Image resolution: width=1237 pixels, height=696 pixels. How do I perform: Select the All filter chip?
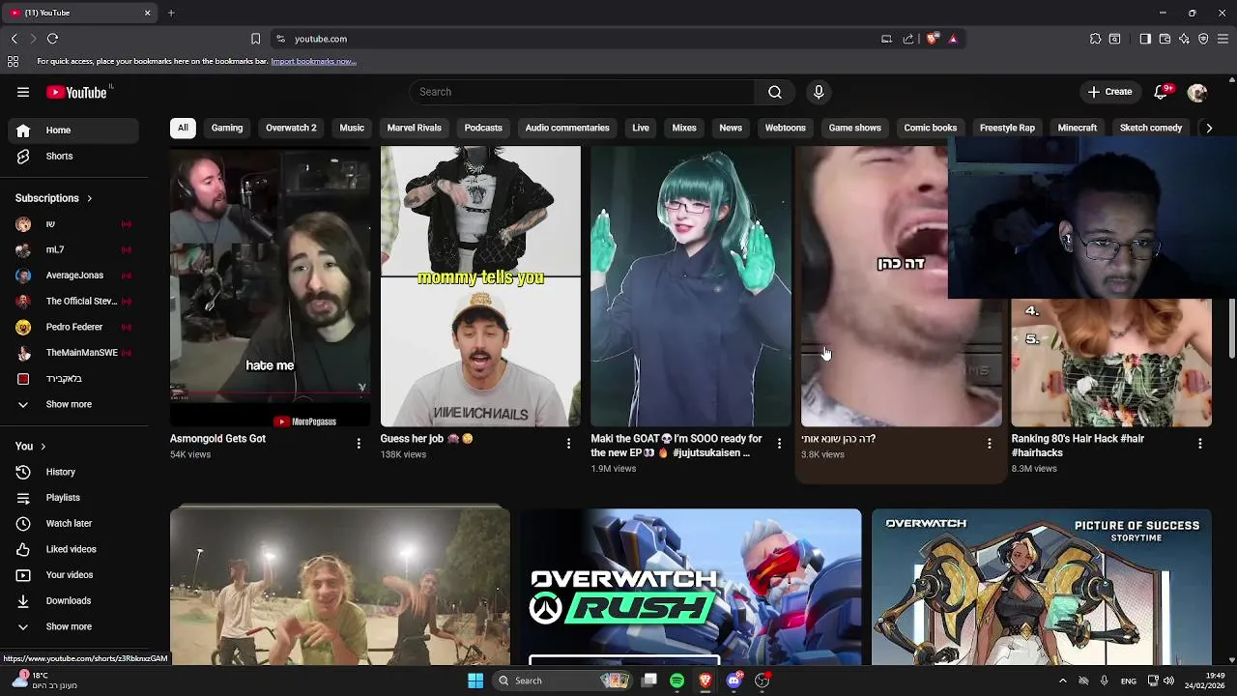click(183, 128)
